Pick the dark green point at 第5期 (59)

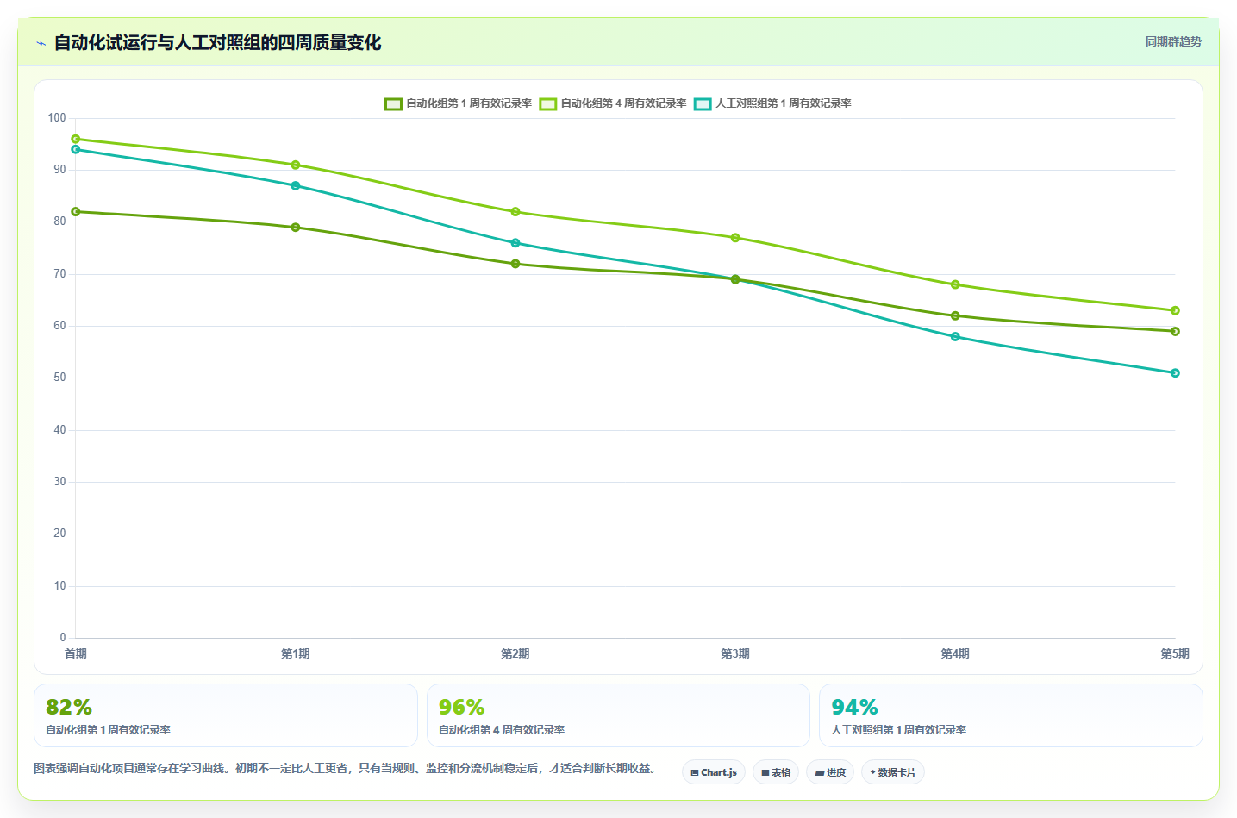[1175, 331]
